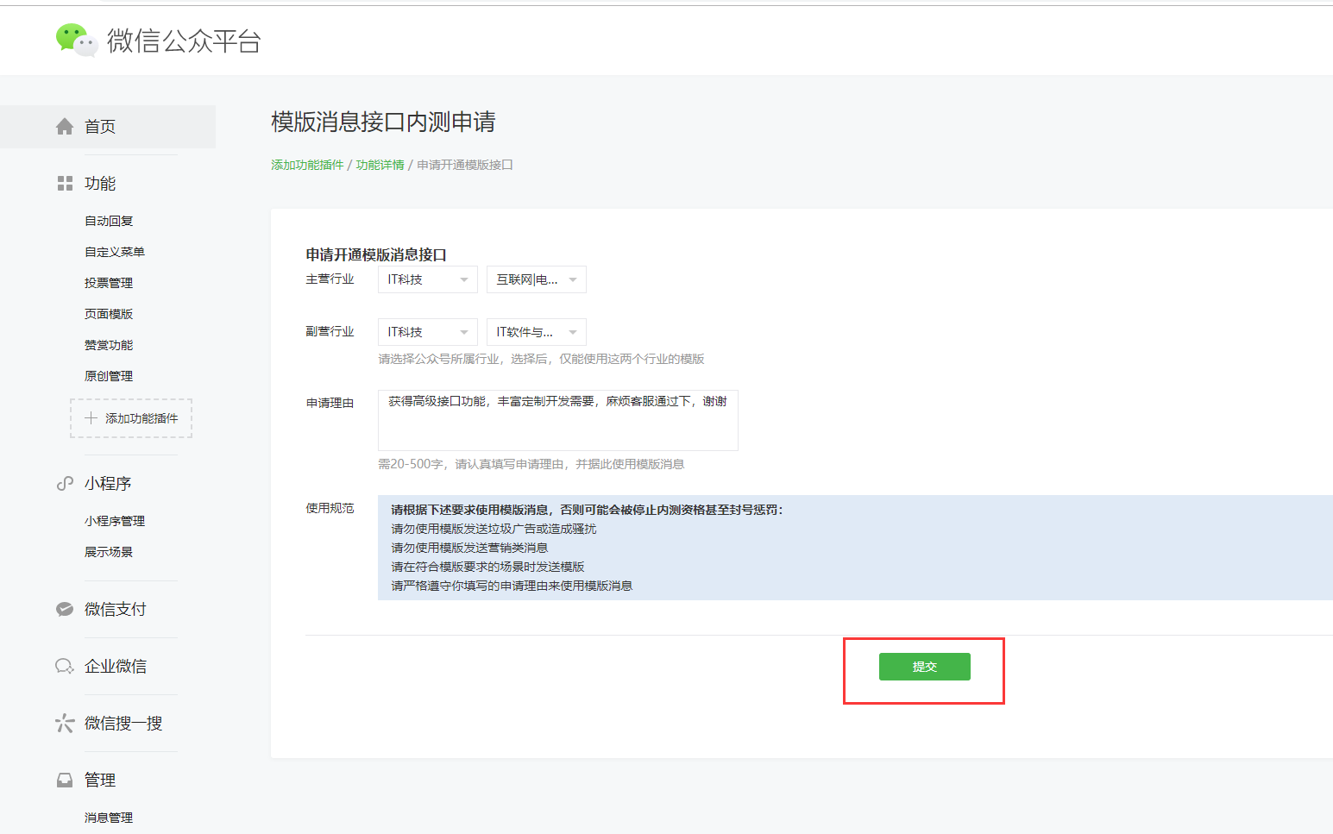
Task: Select 自定义菜单 from the sidebar
Action: pos(115,252)
